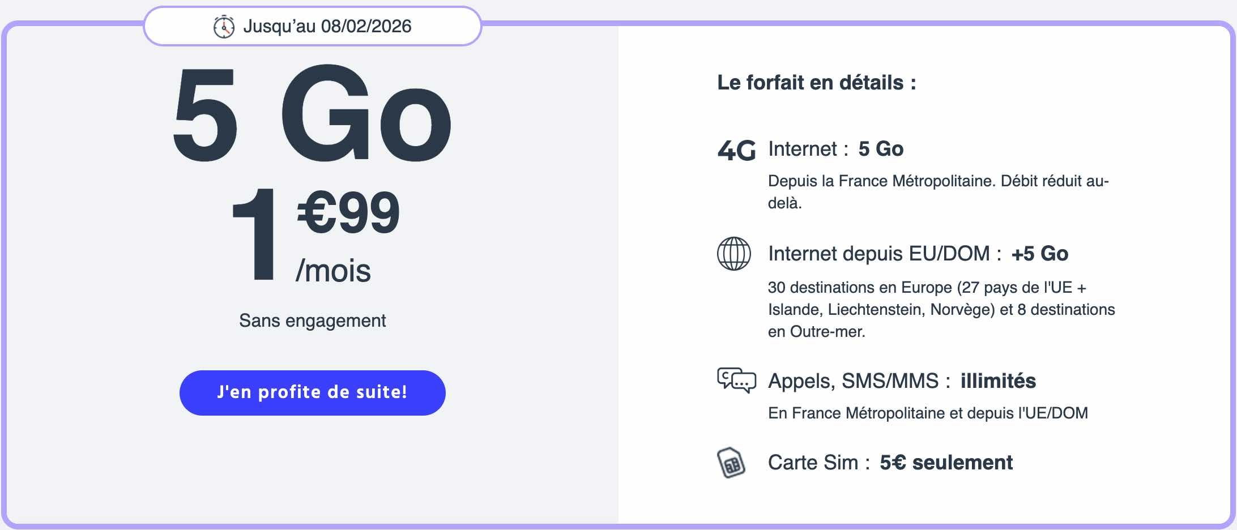Click the "Carte Sim : 5€ seulement" line
The image size is (1237, 530).
(x=890, y=463)
